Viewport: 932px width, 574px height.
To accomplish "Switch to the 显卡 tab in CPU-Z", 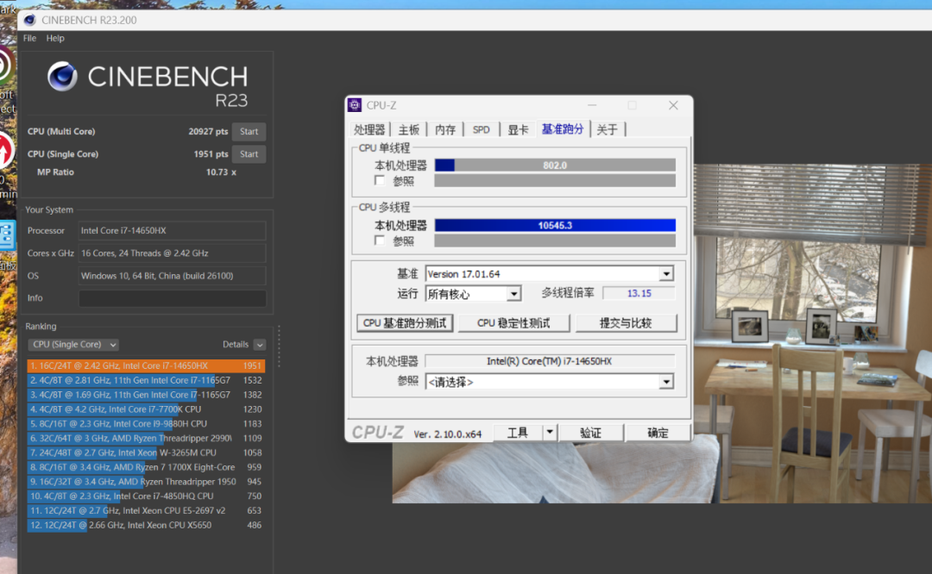I will 518,129.
